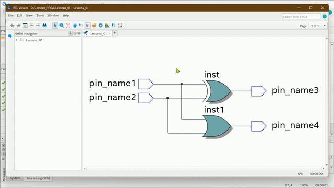Open the Tools menu
Viewport: 334px width, 188px height.
(40, 15)
